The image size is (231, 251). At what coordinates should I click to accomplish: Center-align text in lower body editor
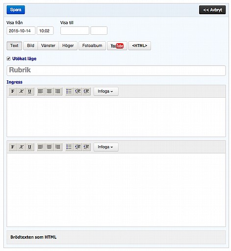coord(50,147)
